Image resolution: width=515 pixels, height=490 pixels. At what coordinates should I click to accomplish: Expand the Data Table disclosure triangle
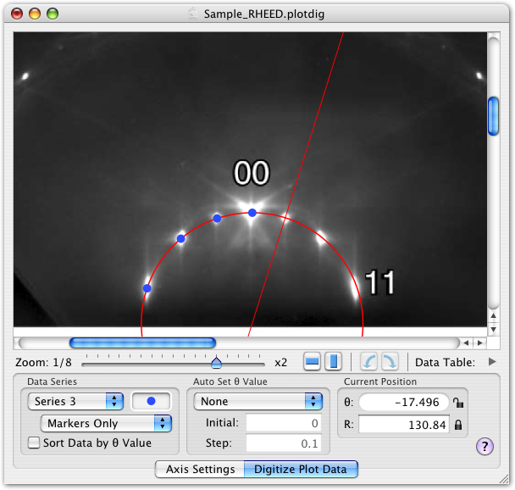point(492,362)
